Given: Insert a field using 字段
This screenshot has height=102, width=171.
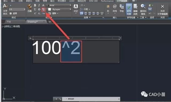Looking at the screenshot, I should click(x=122, y=8).
